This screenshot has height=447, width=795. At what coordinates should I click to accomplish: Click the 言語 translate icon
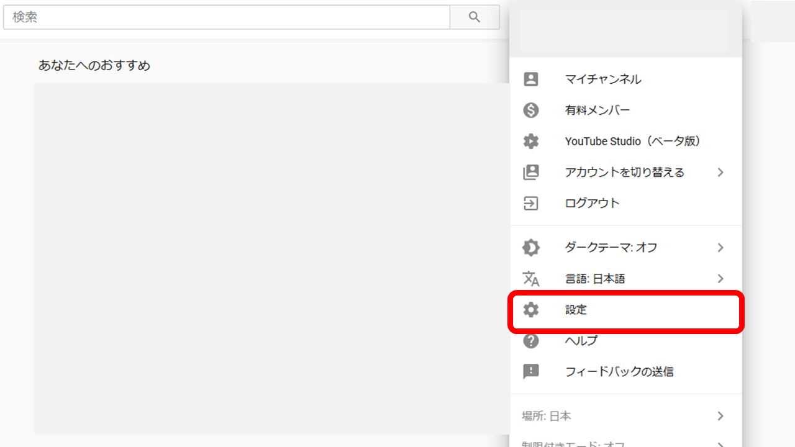point(531,279)
